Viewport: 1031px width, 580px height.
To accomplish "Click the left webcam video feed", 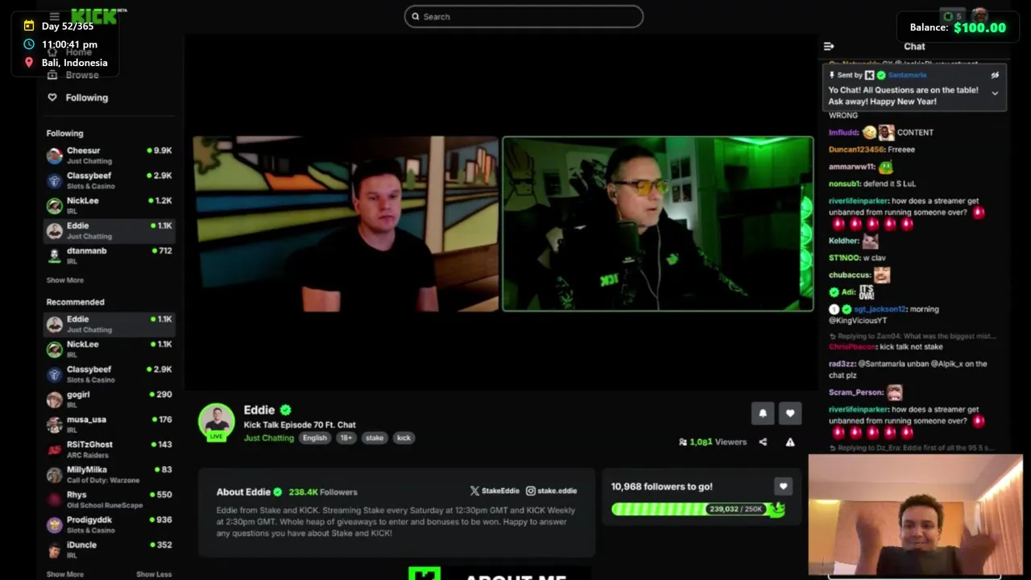I will click(x=346, y=224).
